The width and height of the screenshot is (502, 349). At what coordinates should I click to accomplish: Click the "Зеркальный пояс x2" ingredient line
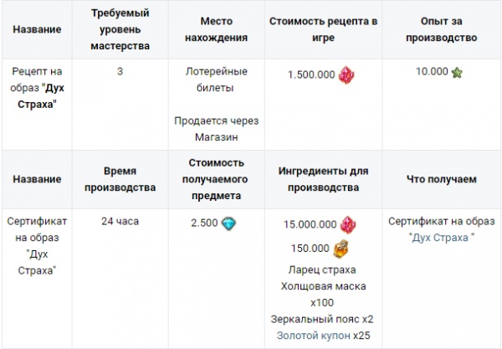(x=323, y=319)
